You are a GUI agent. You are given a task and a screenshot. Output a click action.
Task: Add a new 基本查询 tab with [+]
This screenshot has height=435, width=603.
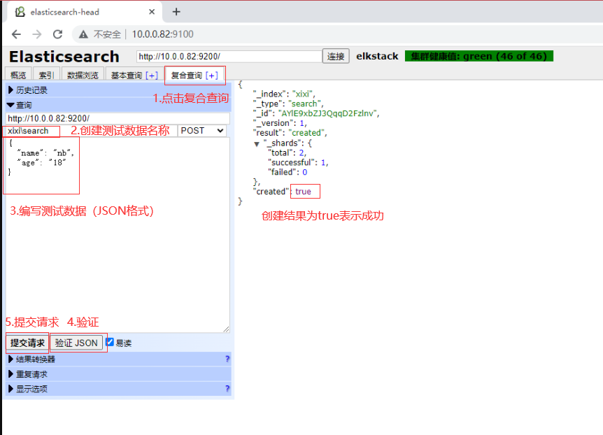152,76
